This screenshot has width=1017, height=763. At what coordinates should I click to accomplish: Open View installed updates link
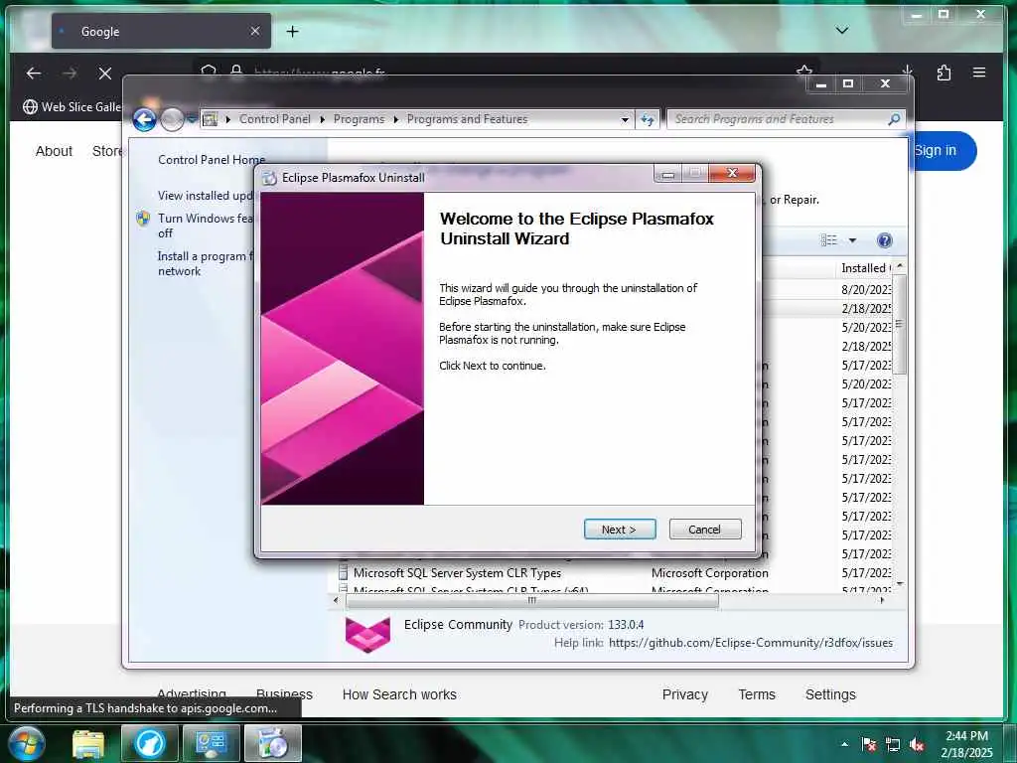[205, 196]
